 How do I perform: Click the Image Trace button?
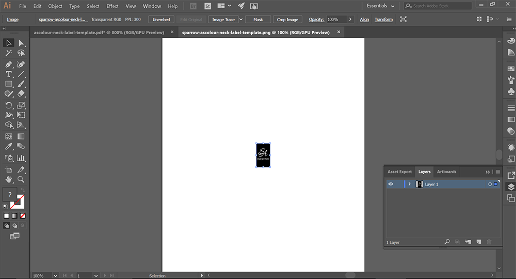223,20
